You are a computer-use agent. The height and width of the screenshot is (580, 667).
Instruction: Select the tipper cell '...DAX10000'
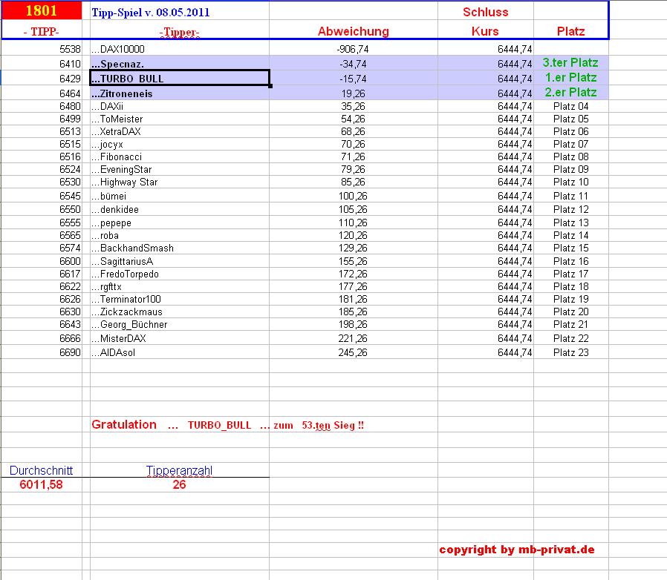[x=180, y=49]
